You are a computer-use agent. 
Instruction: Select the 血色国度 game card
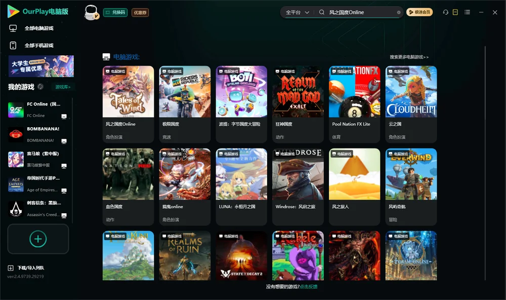click(x=129, y=187)
